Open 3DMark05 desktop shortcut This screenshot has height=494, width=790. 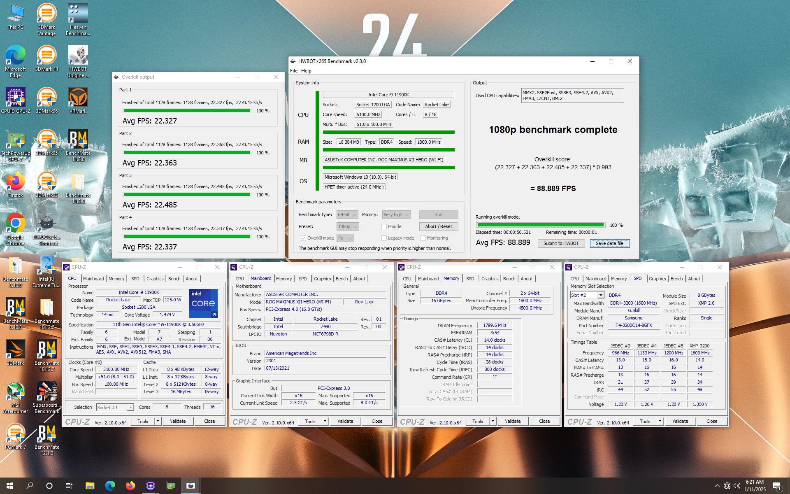point(47,142)
